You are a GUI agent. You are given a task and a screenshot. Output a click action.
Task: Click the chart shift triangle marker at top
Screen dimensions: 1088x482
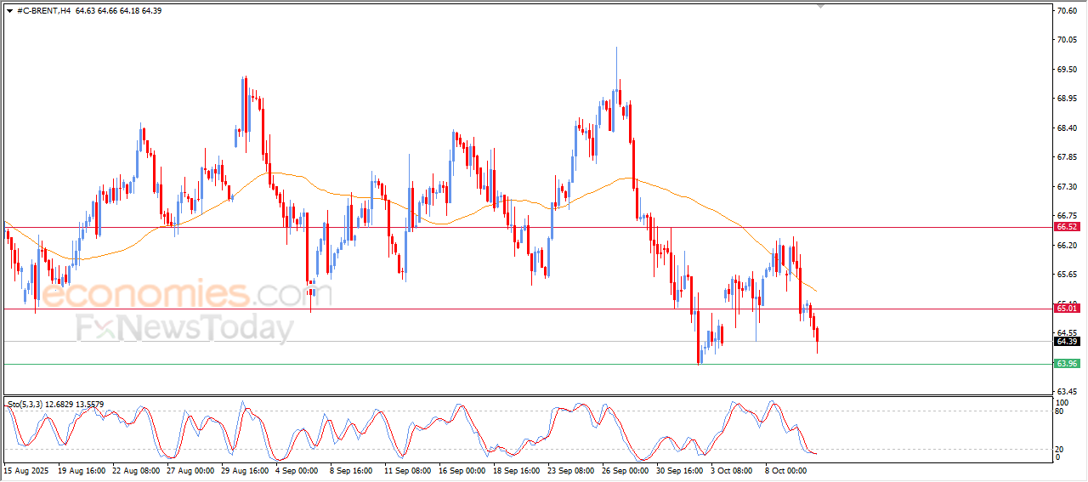[820, 6]
